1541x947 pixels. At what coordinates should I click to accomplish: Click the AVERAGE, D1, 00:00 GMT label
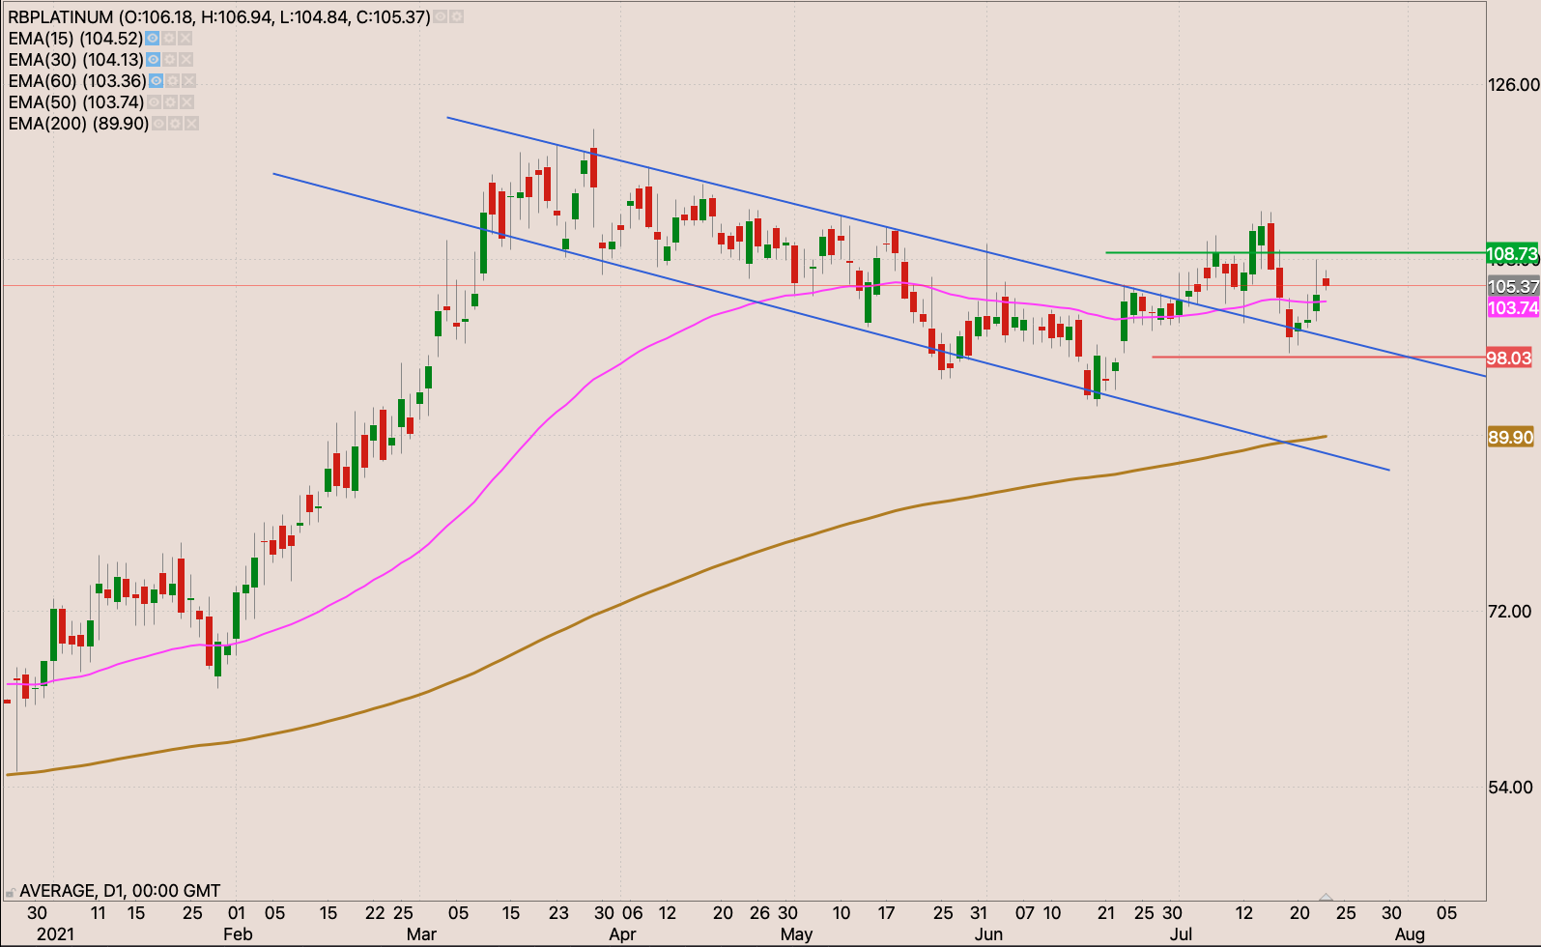(x=120, y=891)
